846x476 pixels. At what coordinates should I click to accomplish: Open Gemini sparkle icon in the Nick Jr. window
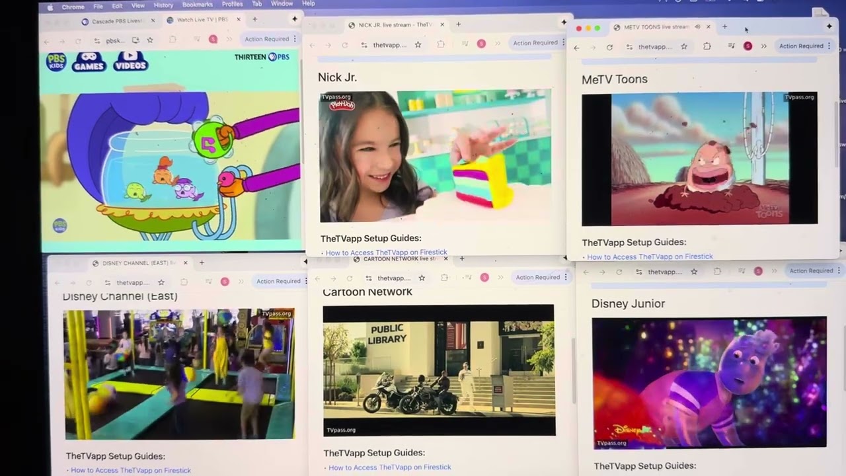click(564, 22)
